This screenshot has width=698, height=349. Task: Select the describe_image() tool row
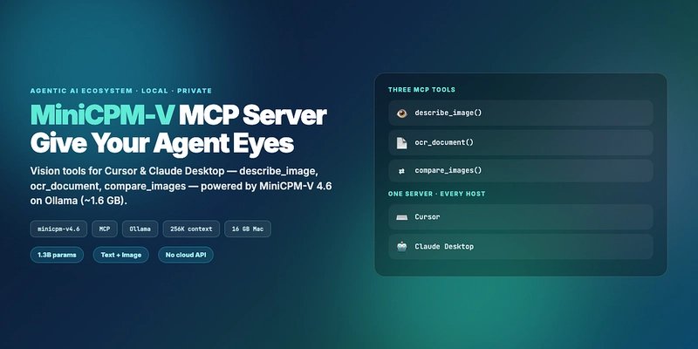(x=521, y=113)
